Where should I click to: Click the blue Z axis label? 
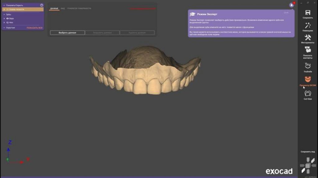[x=10, y=142]
